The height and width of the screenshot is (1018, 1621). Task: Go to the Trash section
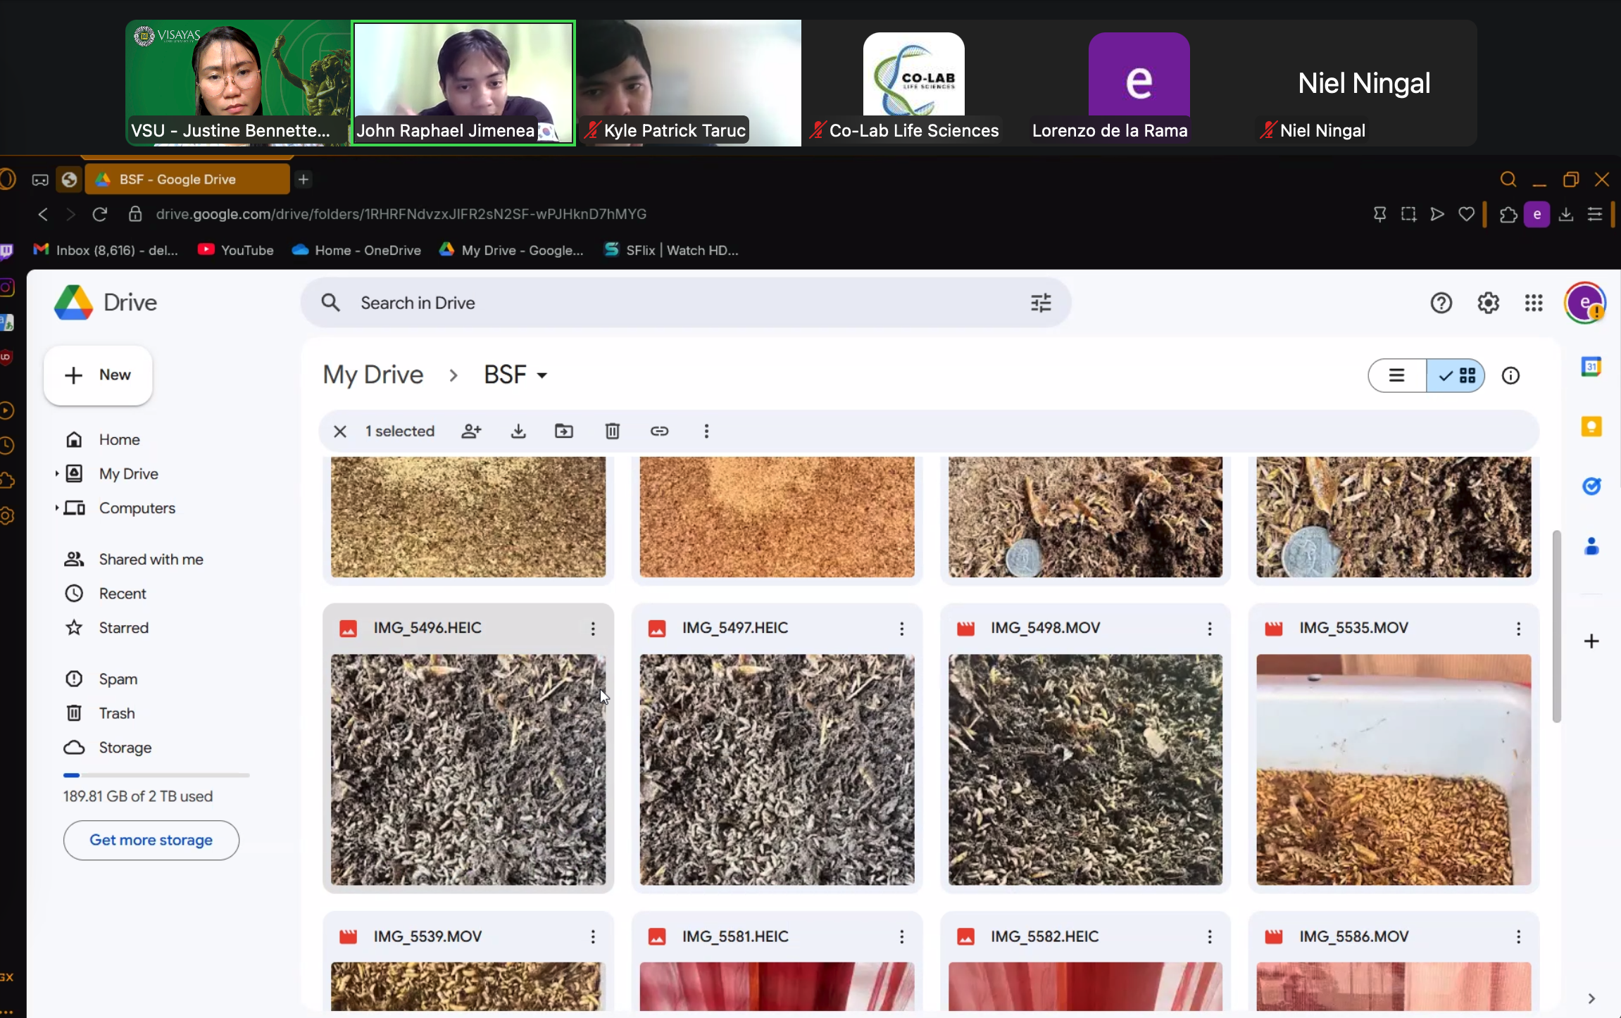tap(116, 713)
